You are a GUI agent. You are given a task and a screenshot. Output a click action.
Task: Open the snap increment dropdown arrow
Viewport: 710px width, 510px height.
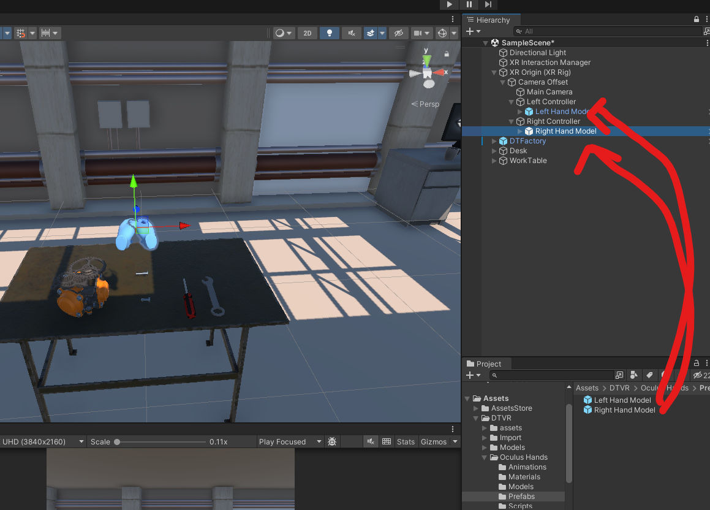click(x=55, y=33)
